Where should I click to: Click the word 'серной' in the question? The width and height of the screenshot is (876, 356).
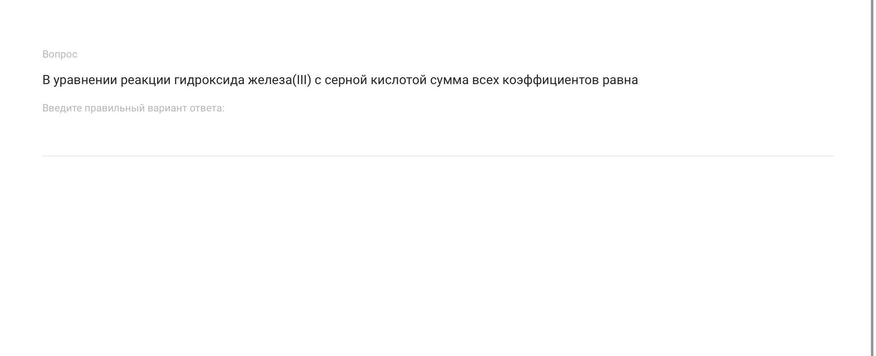coord(346,80)
